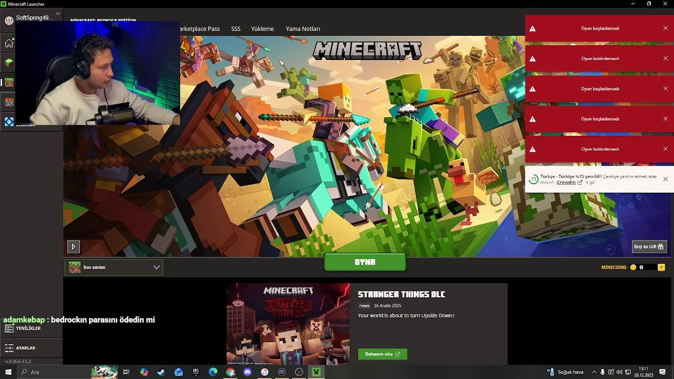Screen dimensions: 674x379
Task: Open Discord from the taskbar
Action: click(247, 372)
